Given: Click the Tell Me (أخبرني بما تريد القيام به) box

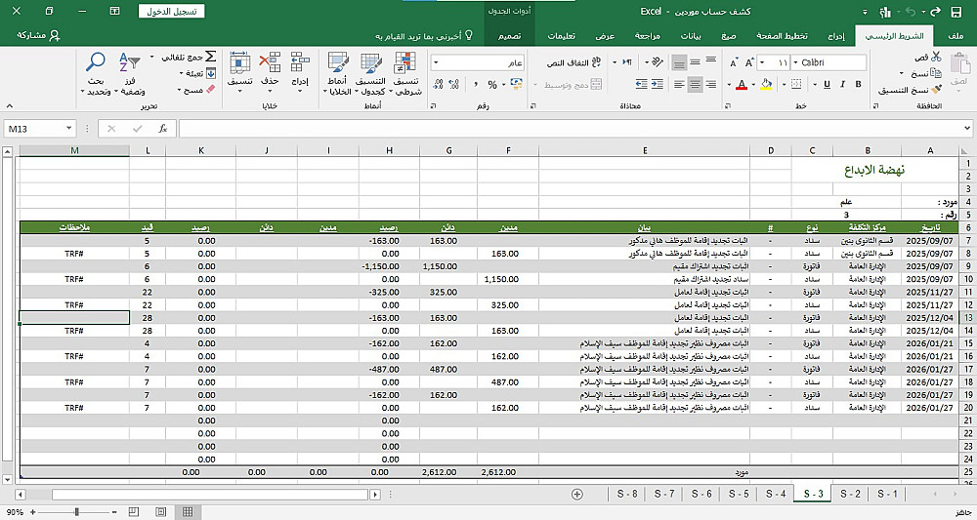Looking at the screenshot, I should pos(424,36).
